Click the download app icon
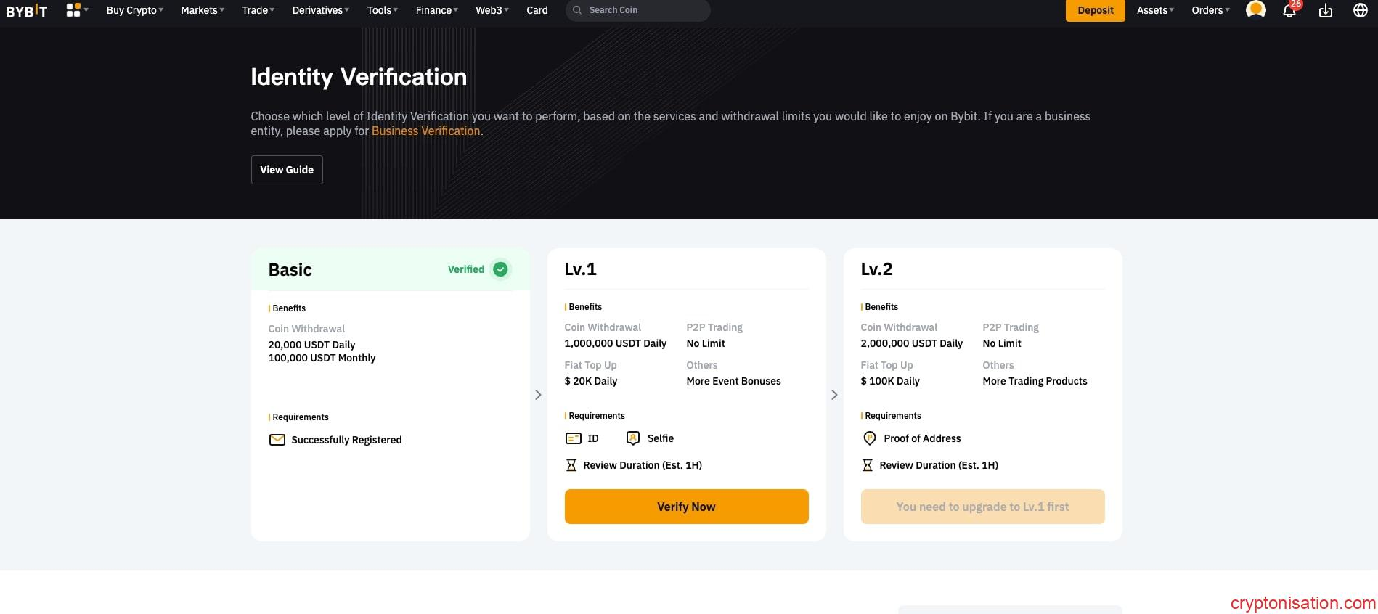This screenshot has height=614, width=1378. 1325,11
